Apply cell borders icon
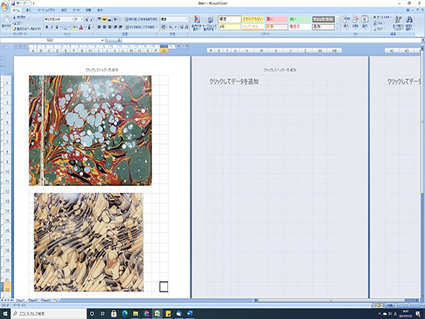The image size is (425, 319). click(x=65, y=27)
